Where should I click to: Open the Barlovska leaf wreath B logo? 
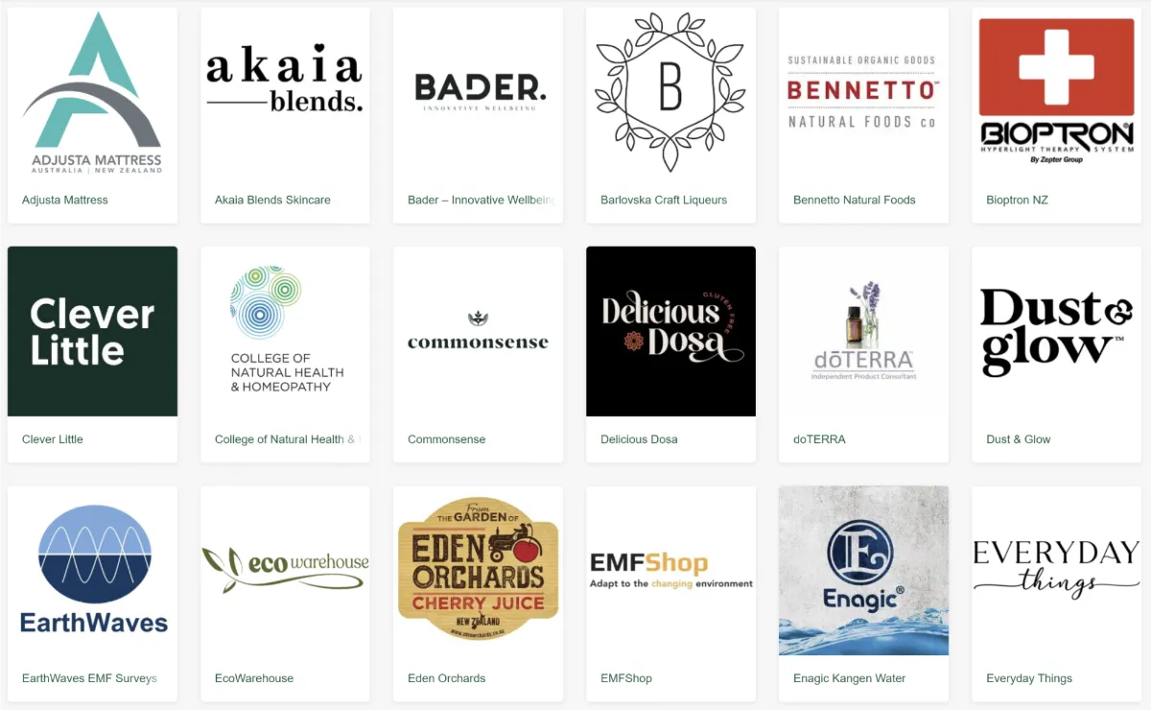coord(670,92)
